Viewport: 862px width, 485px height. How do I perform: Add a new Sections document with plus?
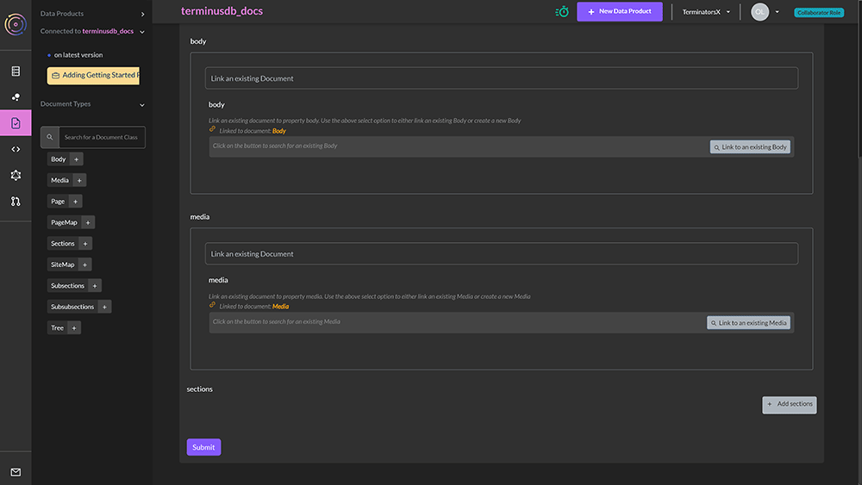click(x=85, y=243)
